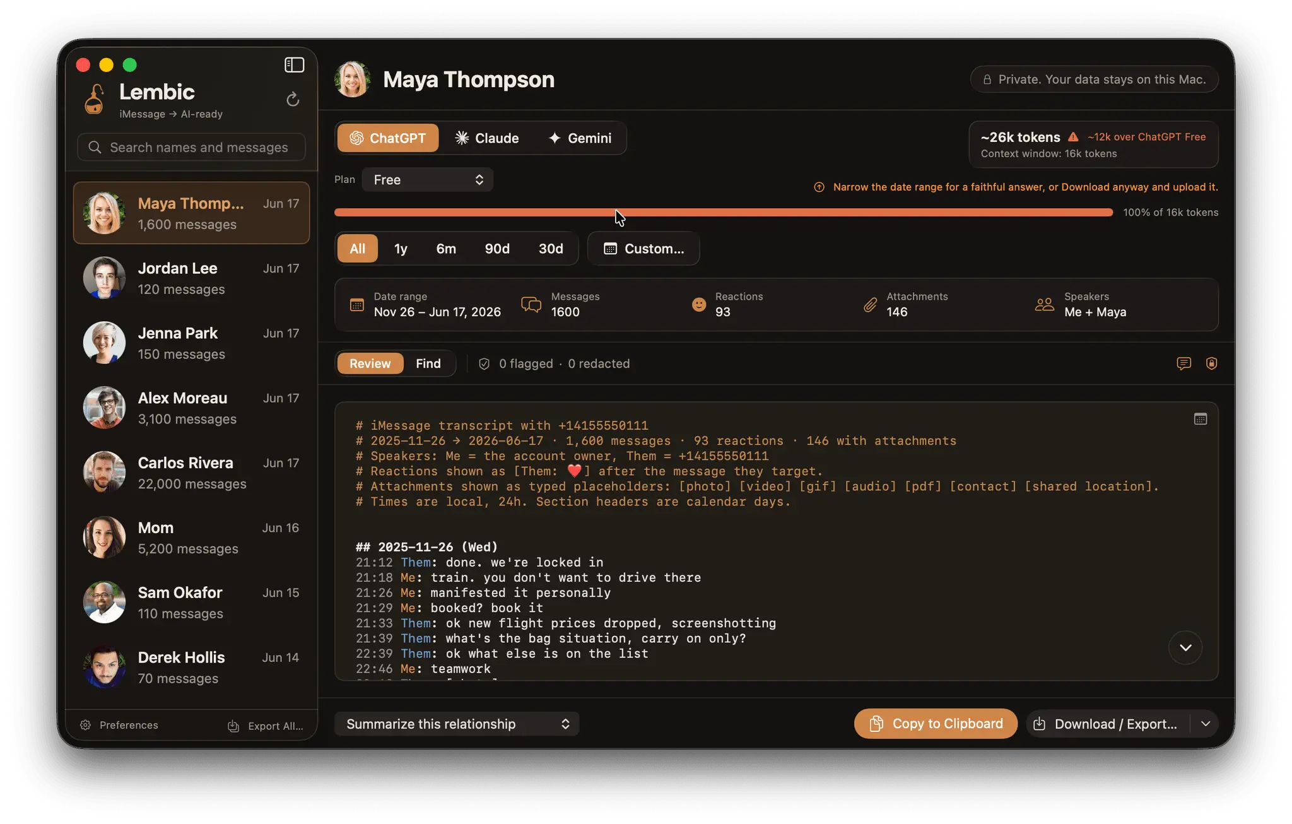Open Alex Moreau conversation
Viewport: 1292px width, 824px height.
pyautogui.click(x=191, y=408)
